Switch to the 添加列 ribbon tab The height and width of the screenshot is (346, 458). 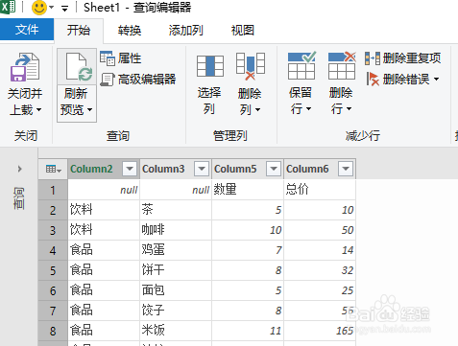pyautogui.click(x=185, y=31)
